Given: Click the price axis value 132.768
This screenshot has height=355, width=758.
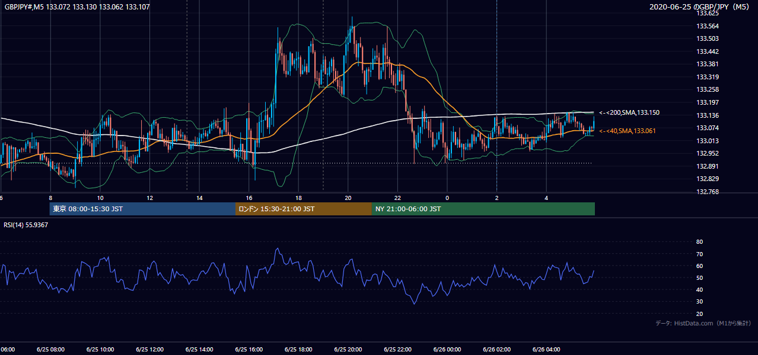Looking at the screenshot, I should (708, 192).
